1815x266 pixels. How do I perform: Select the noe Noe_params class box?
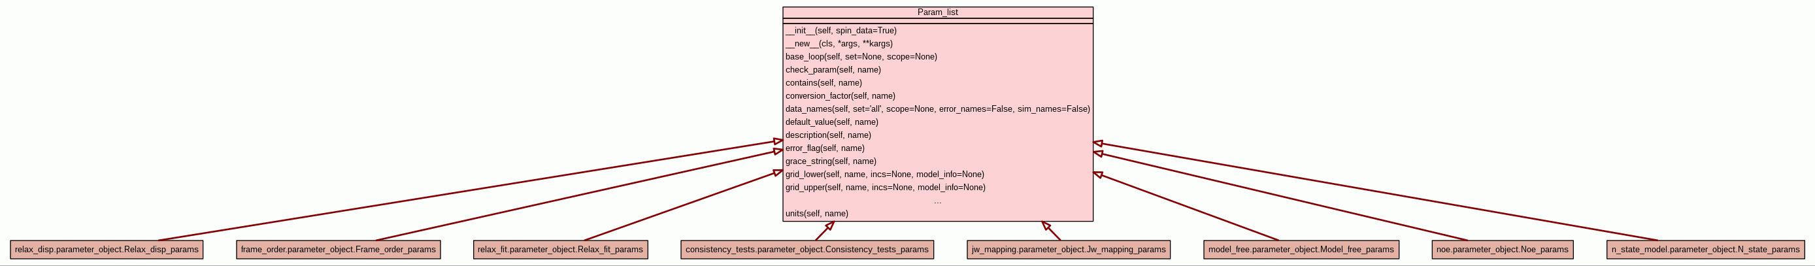(1502, 250)
